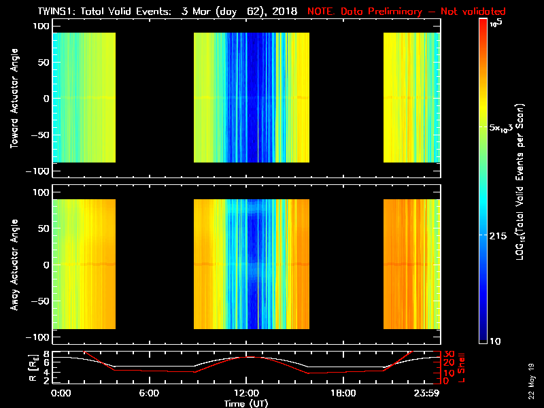Click the 0:00 time tick label
This screenshot has width=544, height=408.
[61, 393]
